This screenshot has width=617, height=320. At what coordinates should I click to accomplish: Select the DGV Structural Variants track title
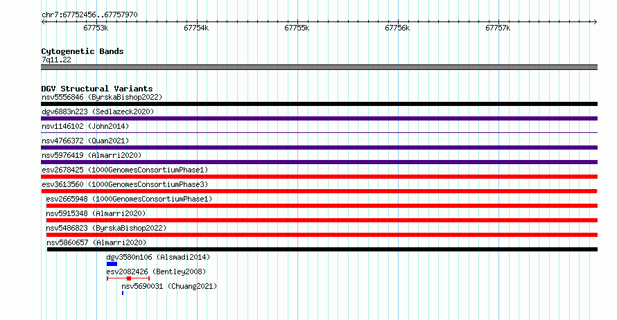[97, 89]
